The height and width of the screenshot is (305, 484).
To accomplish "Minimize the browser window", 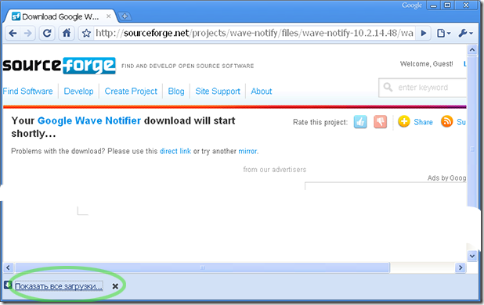I will point(433,5).
